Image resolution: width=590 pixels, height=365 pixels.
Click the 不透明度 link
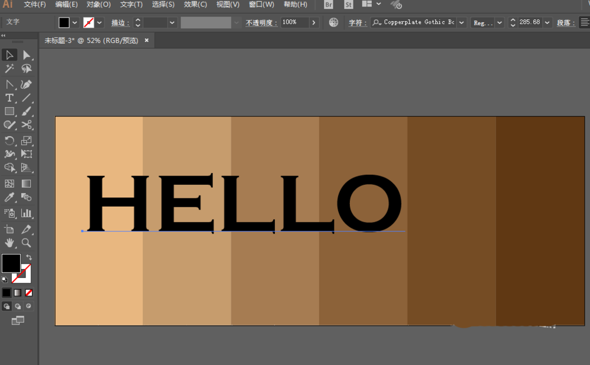point(260,23)
